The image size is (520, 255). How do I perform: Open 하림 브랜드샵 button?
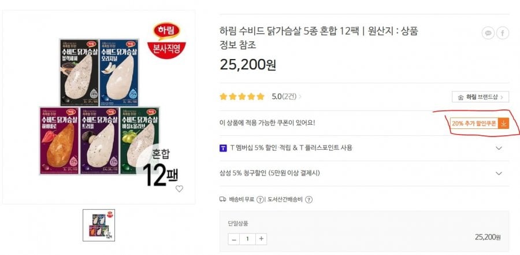coord(480,97)
